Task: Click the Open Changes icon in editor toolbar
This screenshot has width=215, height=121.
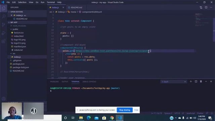Action: [201, 7]
